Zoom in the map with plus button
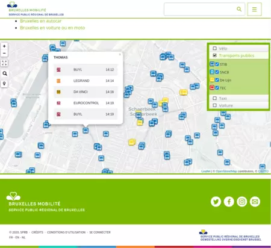Screen dimensions: 271x248 coord(4,46)
